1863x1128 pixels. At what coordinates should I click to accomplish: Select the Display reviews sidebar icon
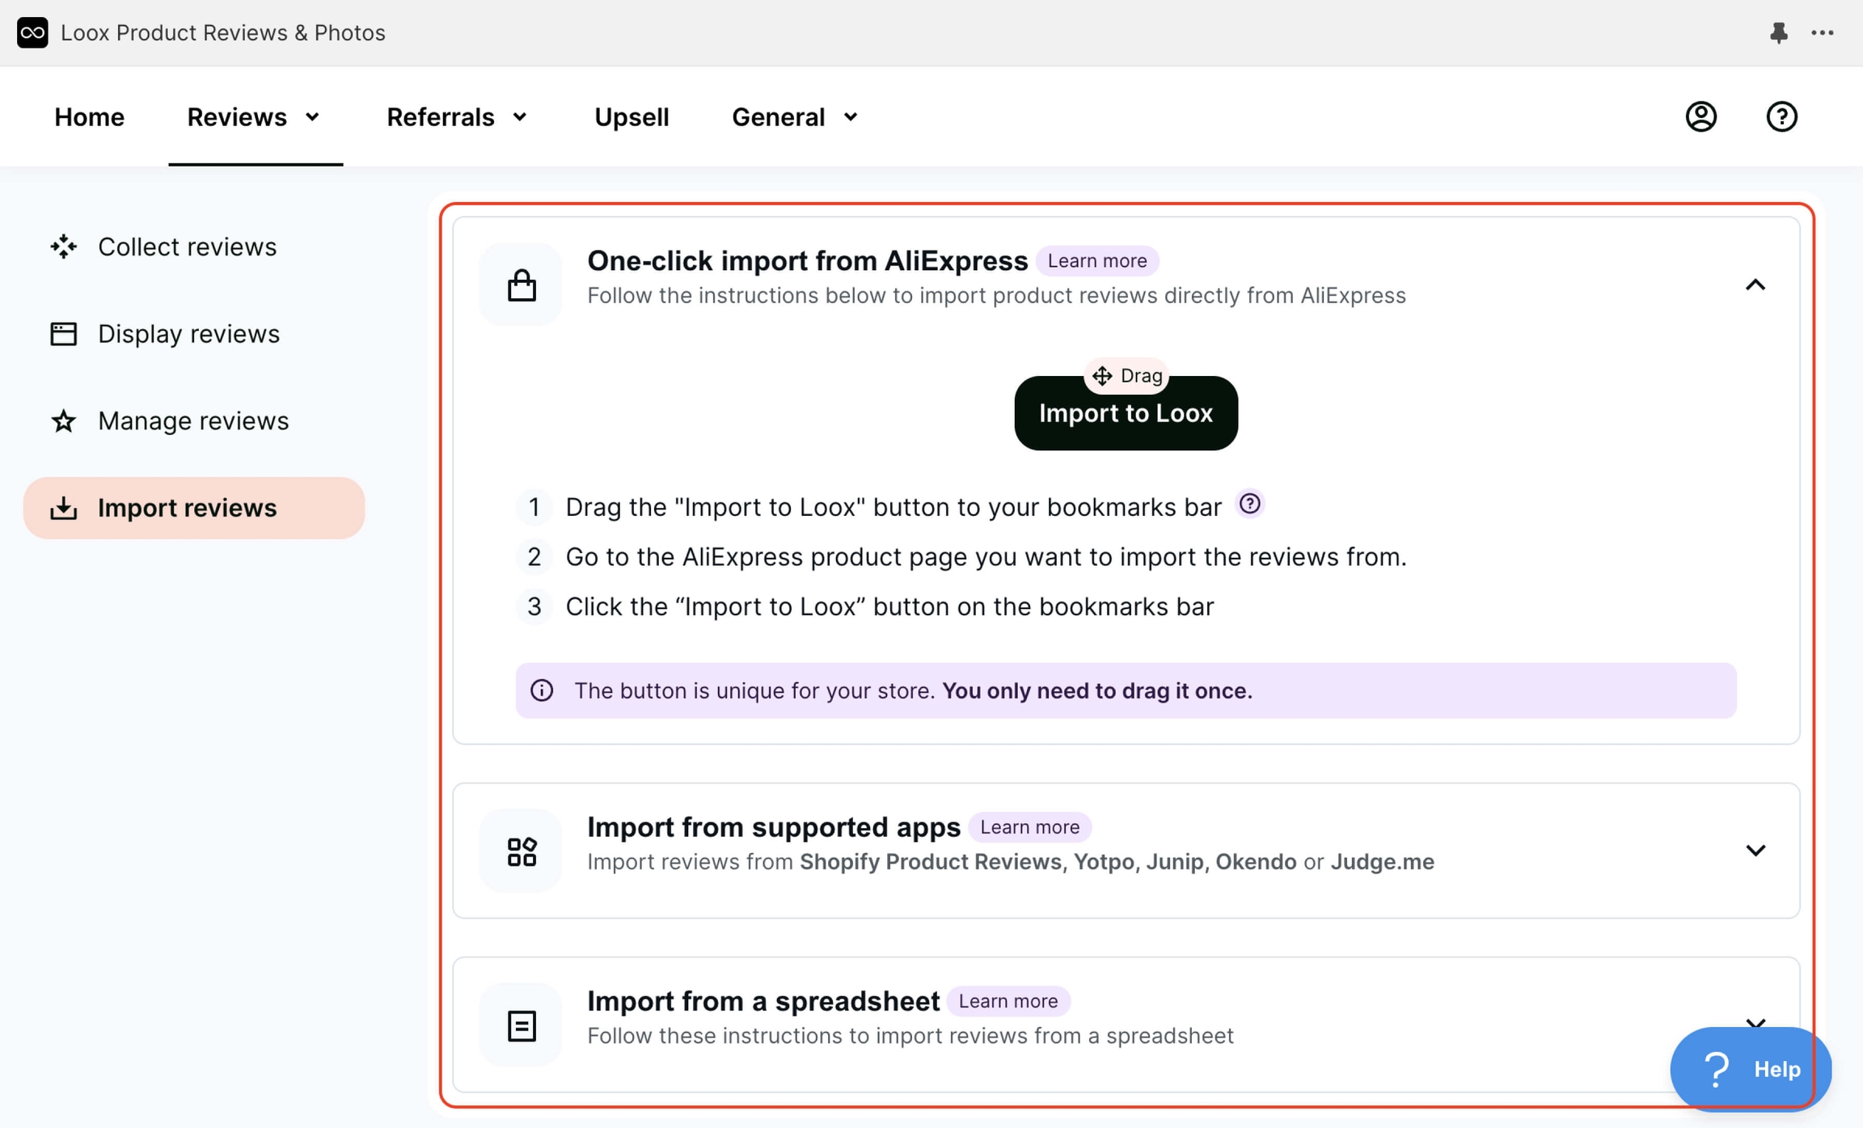[63, 332]
